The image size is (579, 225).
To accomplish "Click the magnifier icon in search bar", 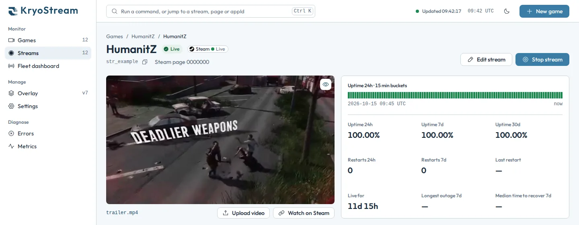I will [x=115, y=11].
